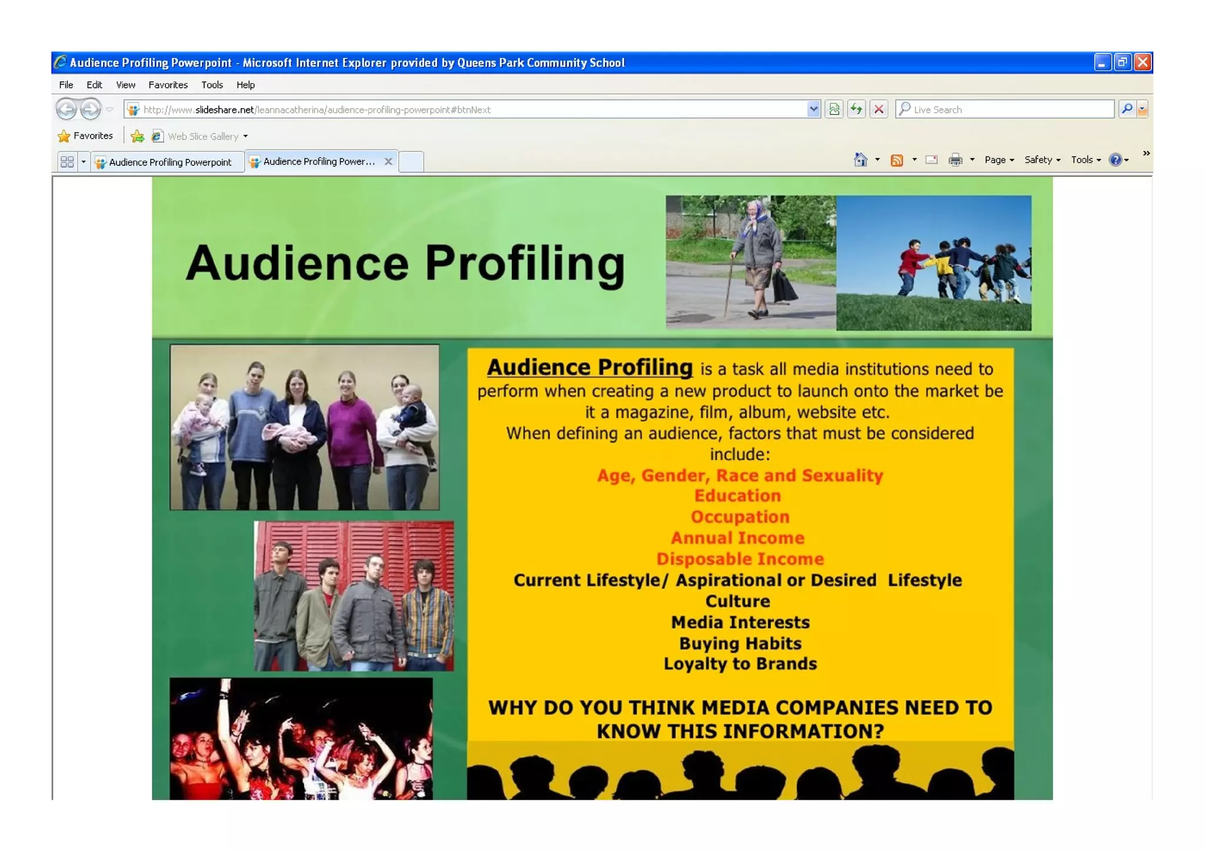Close the active Audience Profiling tab
The width and height of the screenshot is (1205, 851).
388,161
